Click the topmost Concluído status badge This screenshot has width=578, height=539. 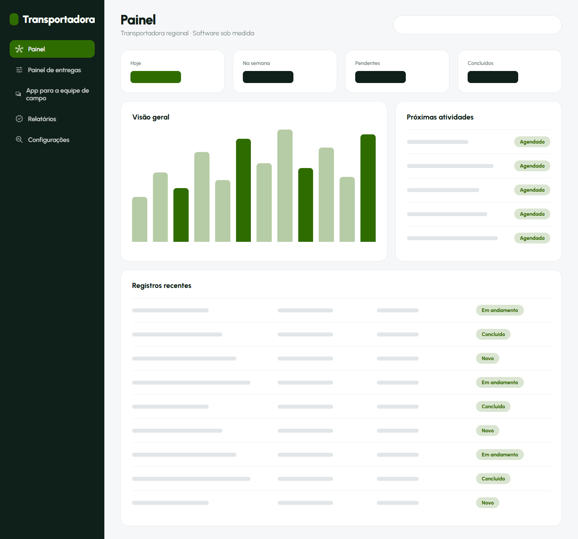coord(493,334)
